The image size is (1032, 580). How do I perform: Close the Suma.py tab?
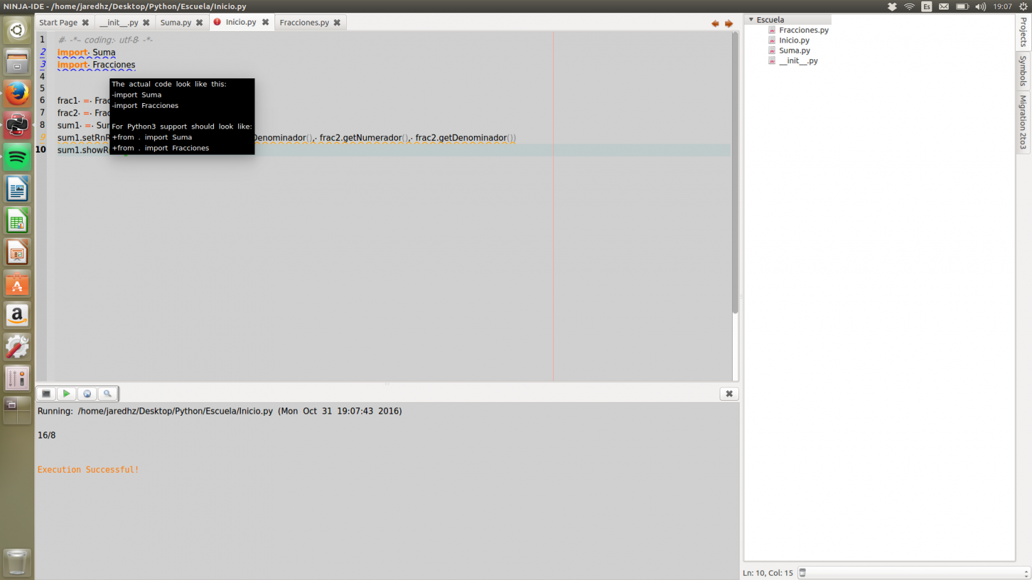click(x=200, y=23)
